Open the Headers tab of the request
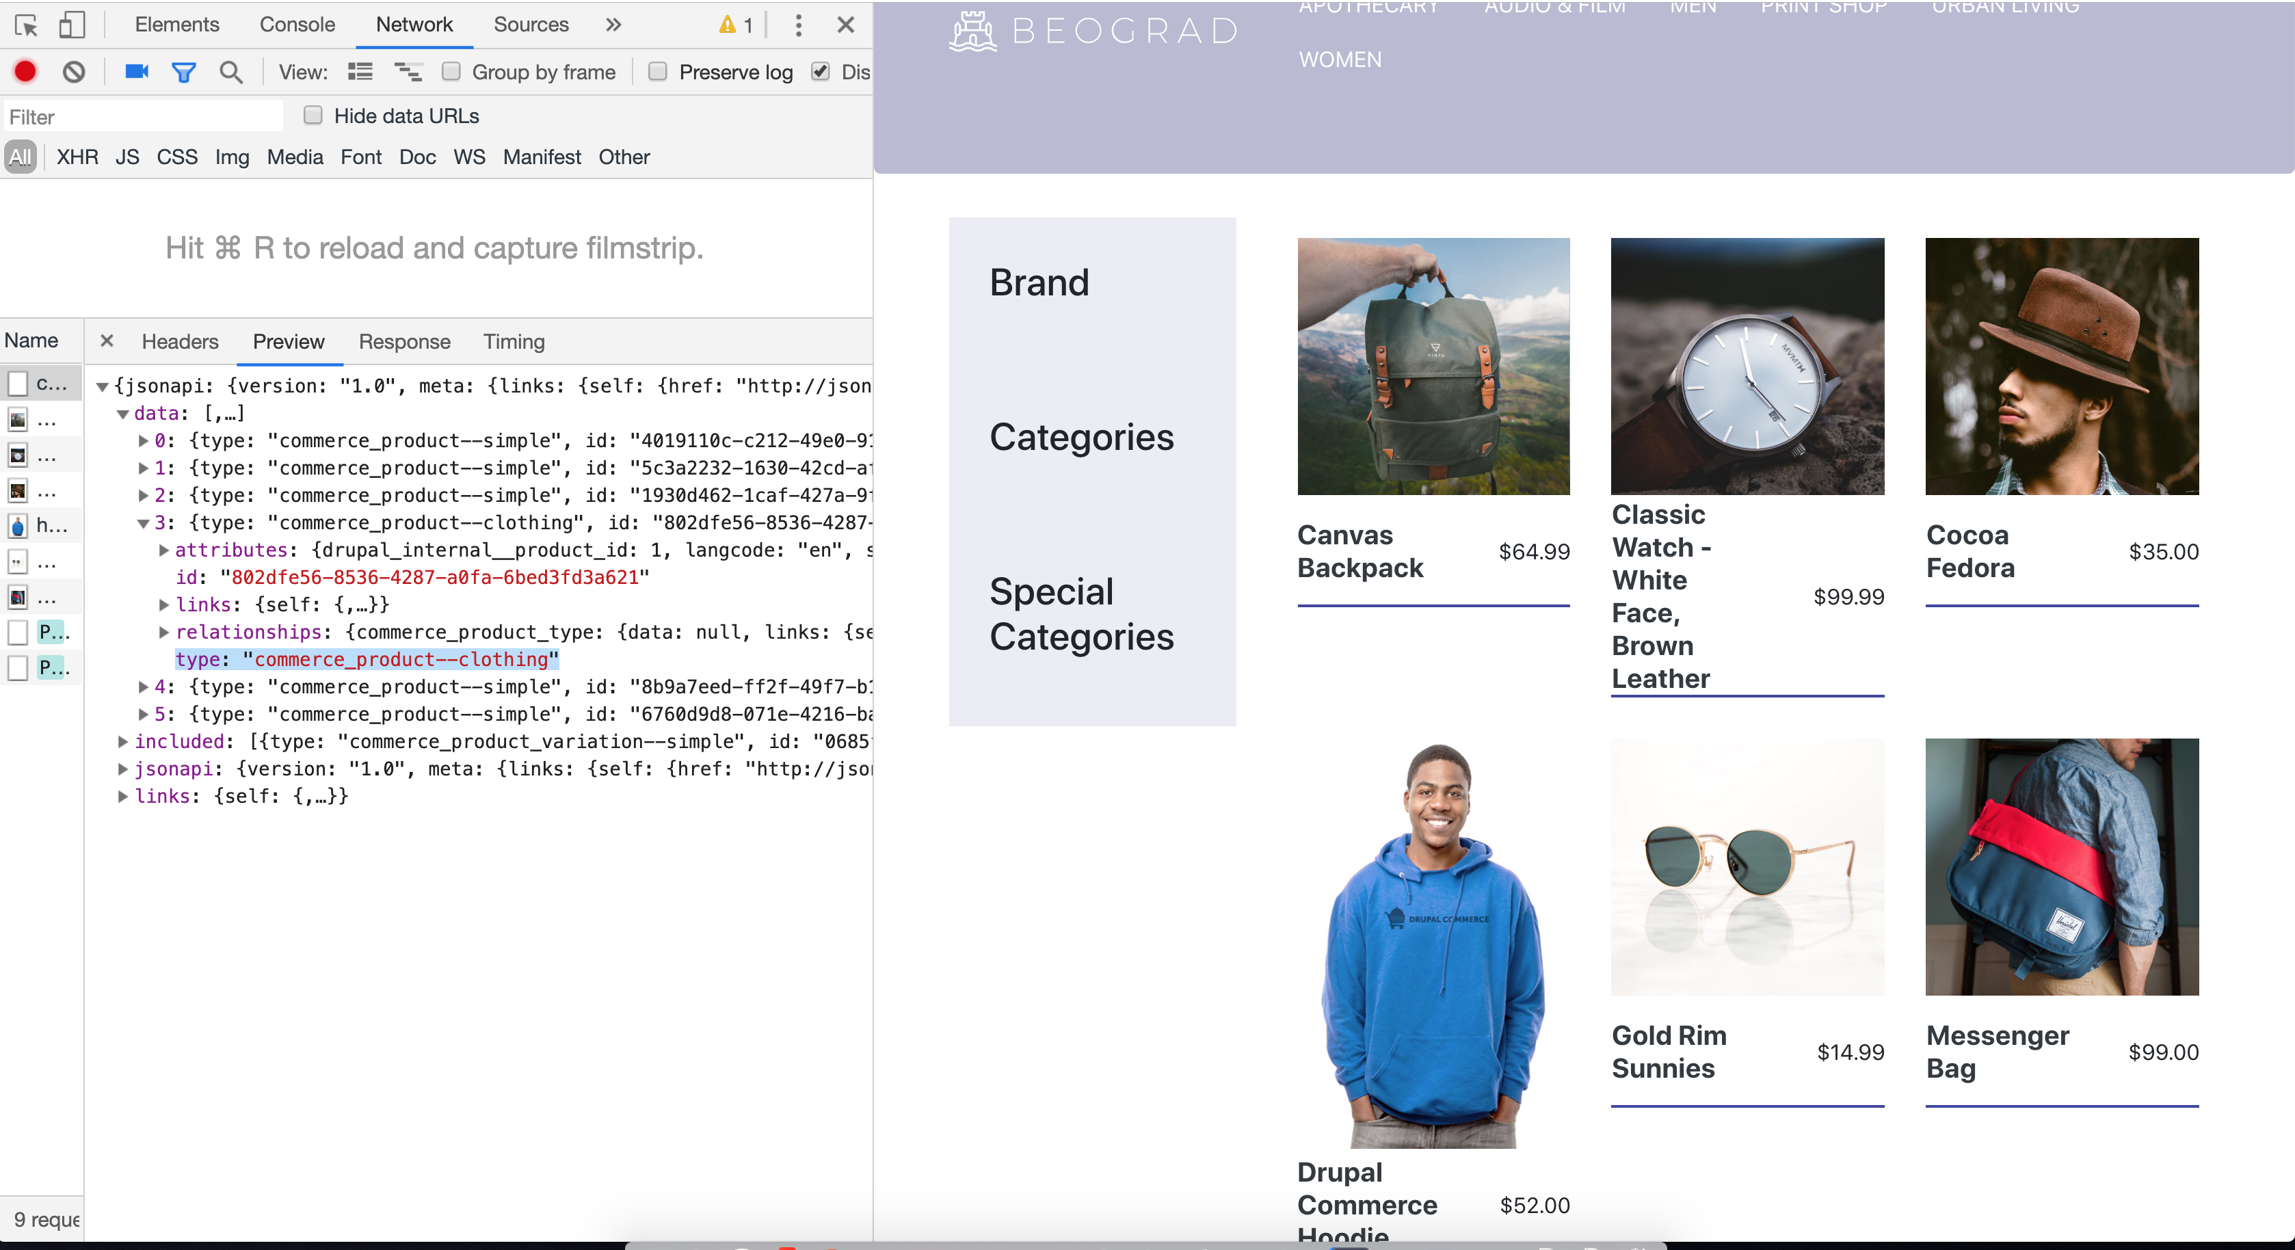 click(180, 341)
